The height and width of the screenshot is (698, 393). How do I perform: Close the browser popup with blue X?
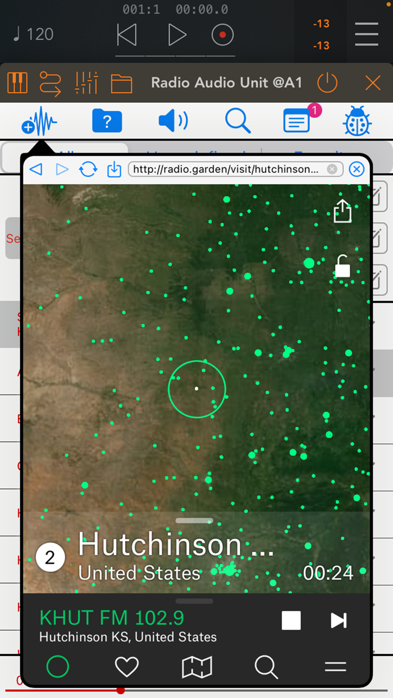[x=357, y=169]
